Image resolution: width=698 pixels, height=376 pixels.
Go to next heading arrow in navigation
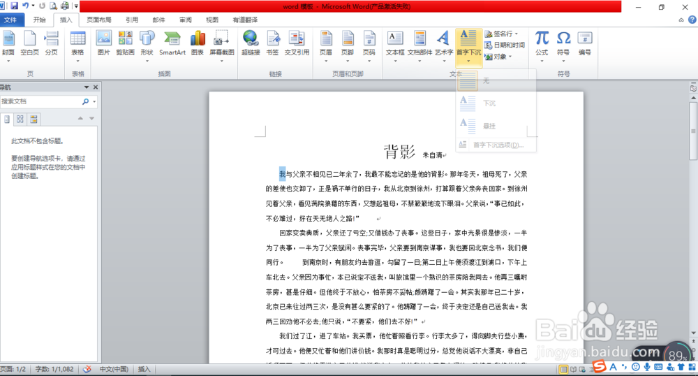tap(91, 118)
